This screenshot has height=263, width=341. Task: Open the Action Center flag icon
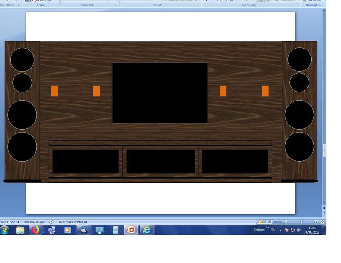[x=286, y=230]
